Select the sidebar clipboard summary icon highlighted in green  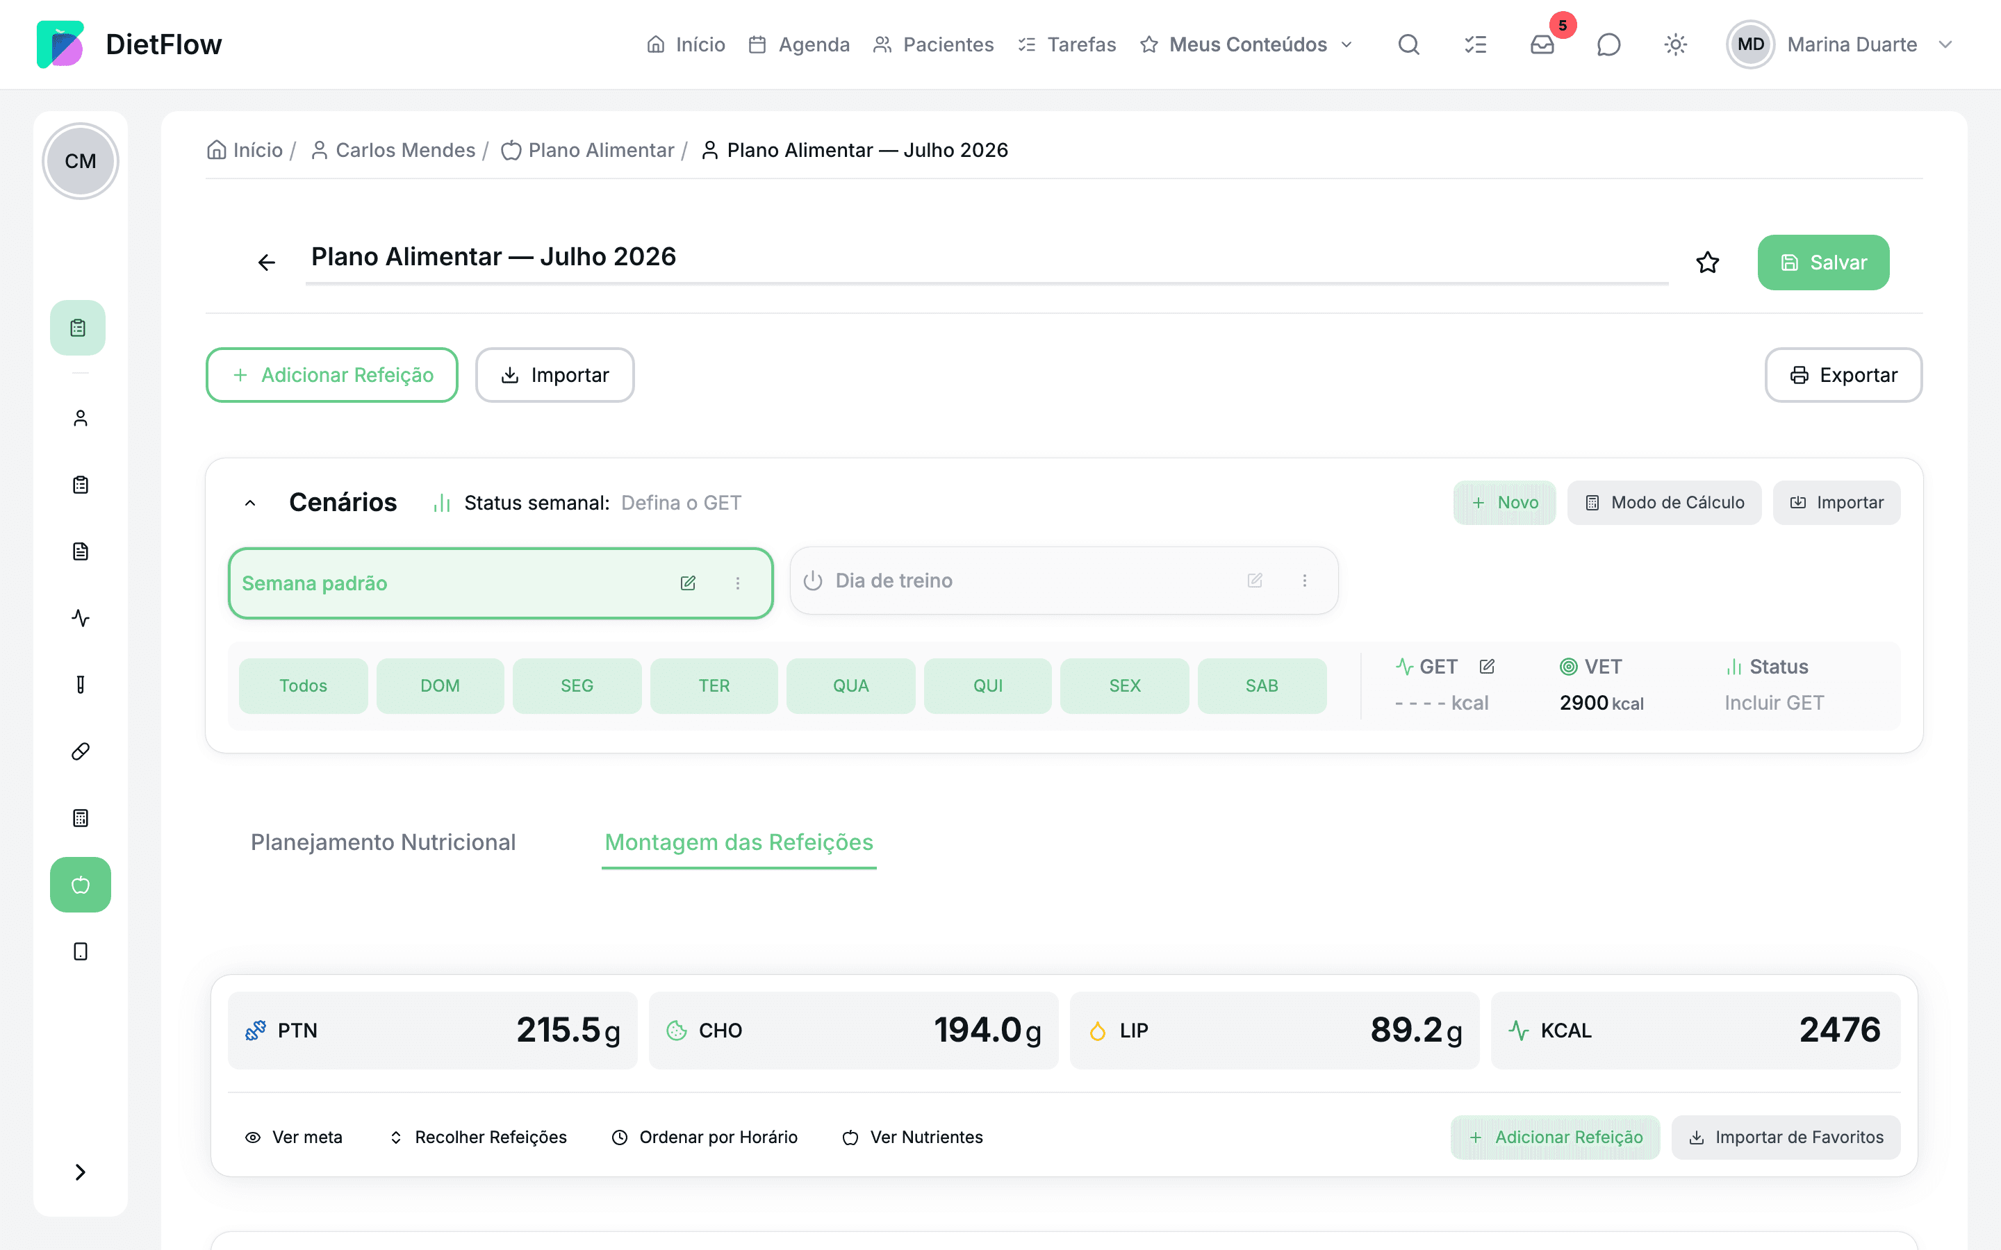[78, 328]
